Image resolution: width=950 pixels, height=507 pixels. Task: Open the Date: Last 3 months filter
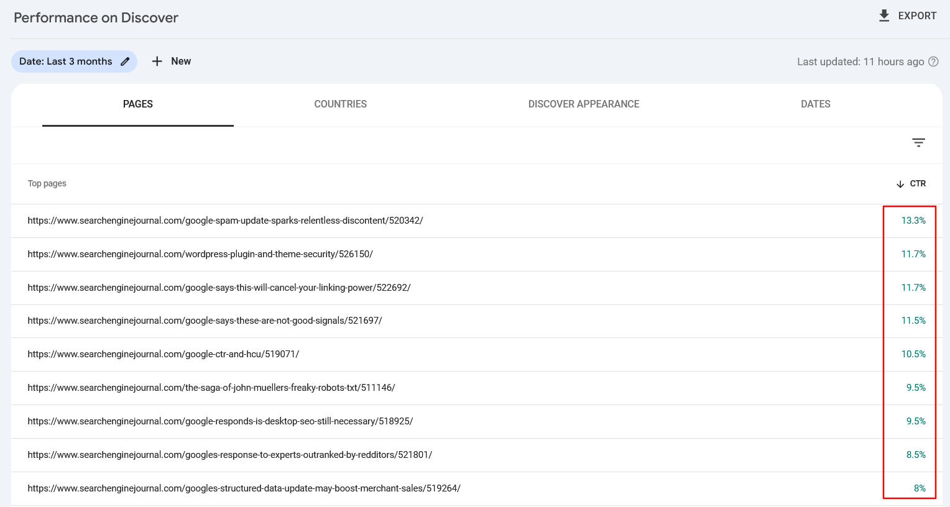tap(65, 62)
